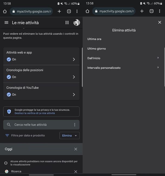
Task: Dismiss the Oggi group with X
Action: click(76, 149)
